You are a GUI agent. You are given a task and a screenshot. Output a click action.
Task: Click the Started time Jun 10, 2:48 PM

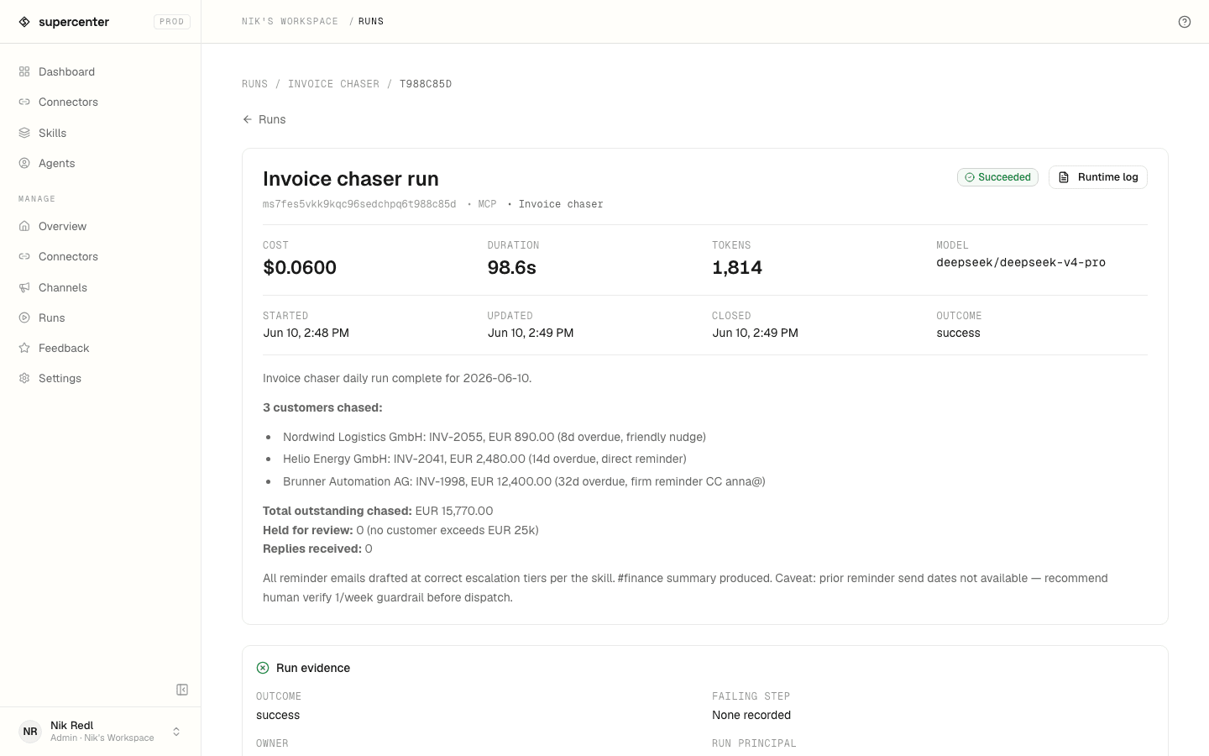(306, 333)
